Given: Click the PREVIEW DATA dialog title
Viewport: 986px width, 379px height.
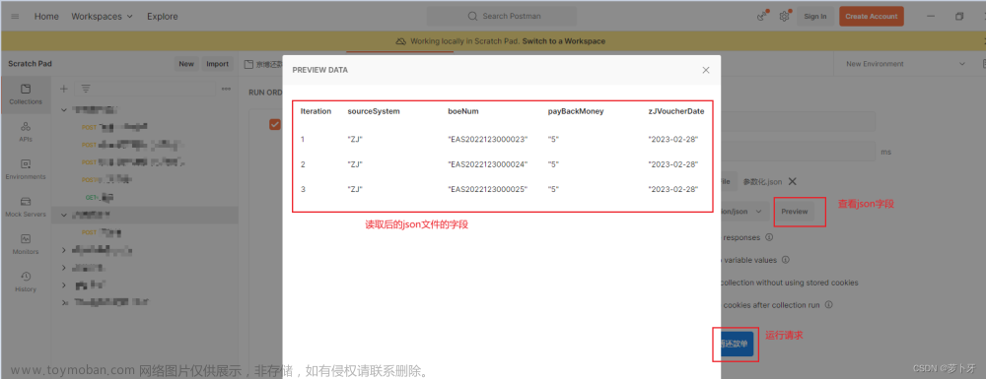Looking at the screenshot, I should click(320, 70).
